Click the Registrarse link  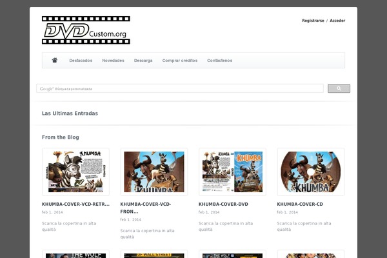click(313, 21)
